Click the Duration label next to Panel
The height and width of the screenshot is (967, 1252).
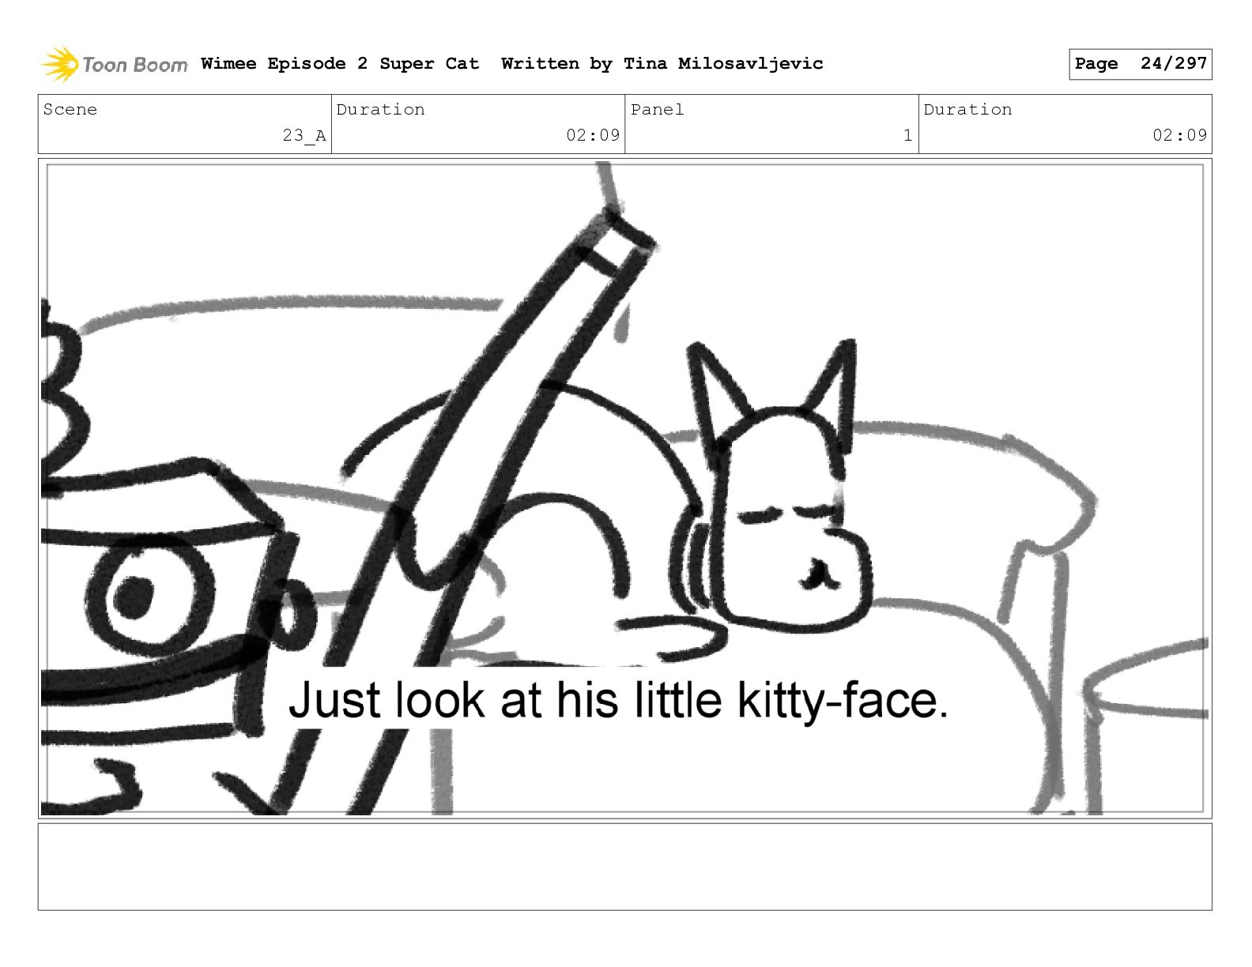967,110
